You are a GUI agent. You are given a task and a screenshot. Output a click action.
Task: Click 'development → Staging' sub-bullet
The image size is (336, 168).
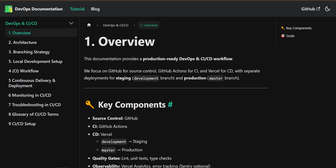[x=124, y=142]
